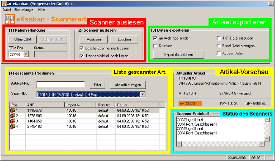Check 'Excel-Datei erzeugen' option

(219, 46)
